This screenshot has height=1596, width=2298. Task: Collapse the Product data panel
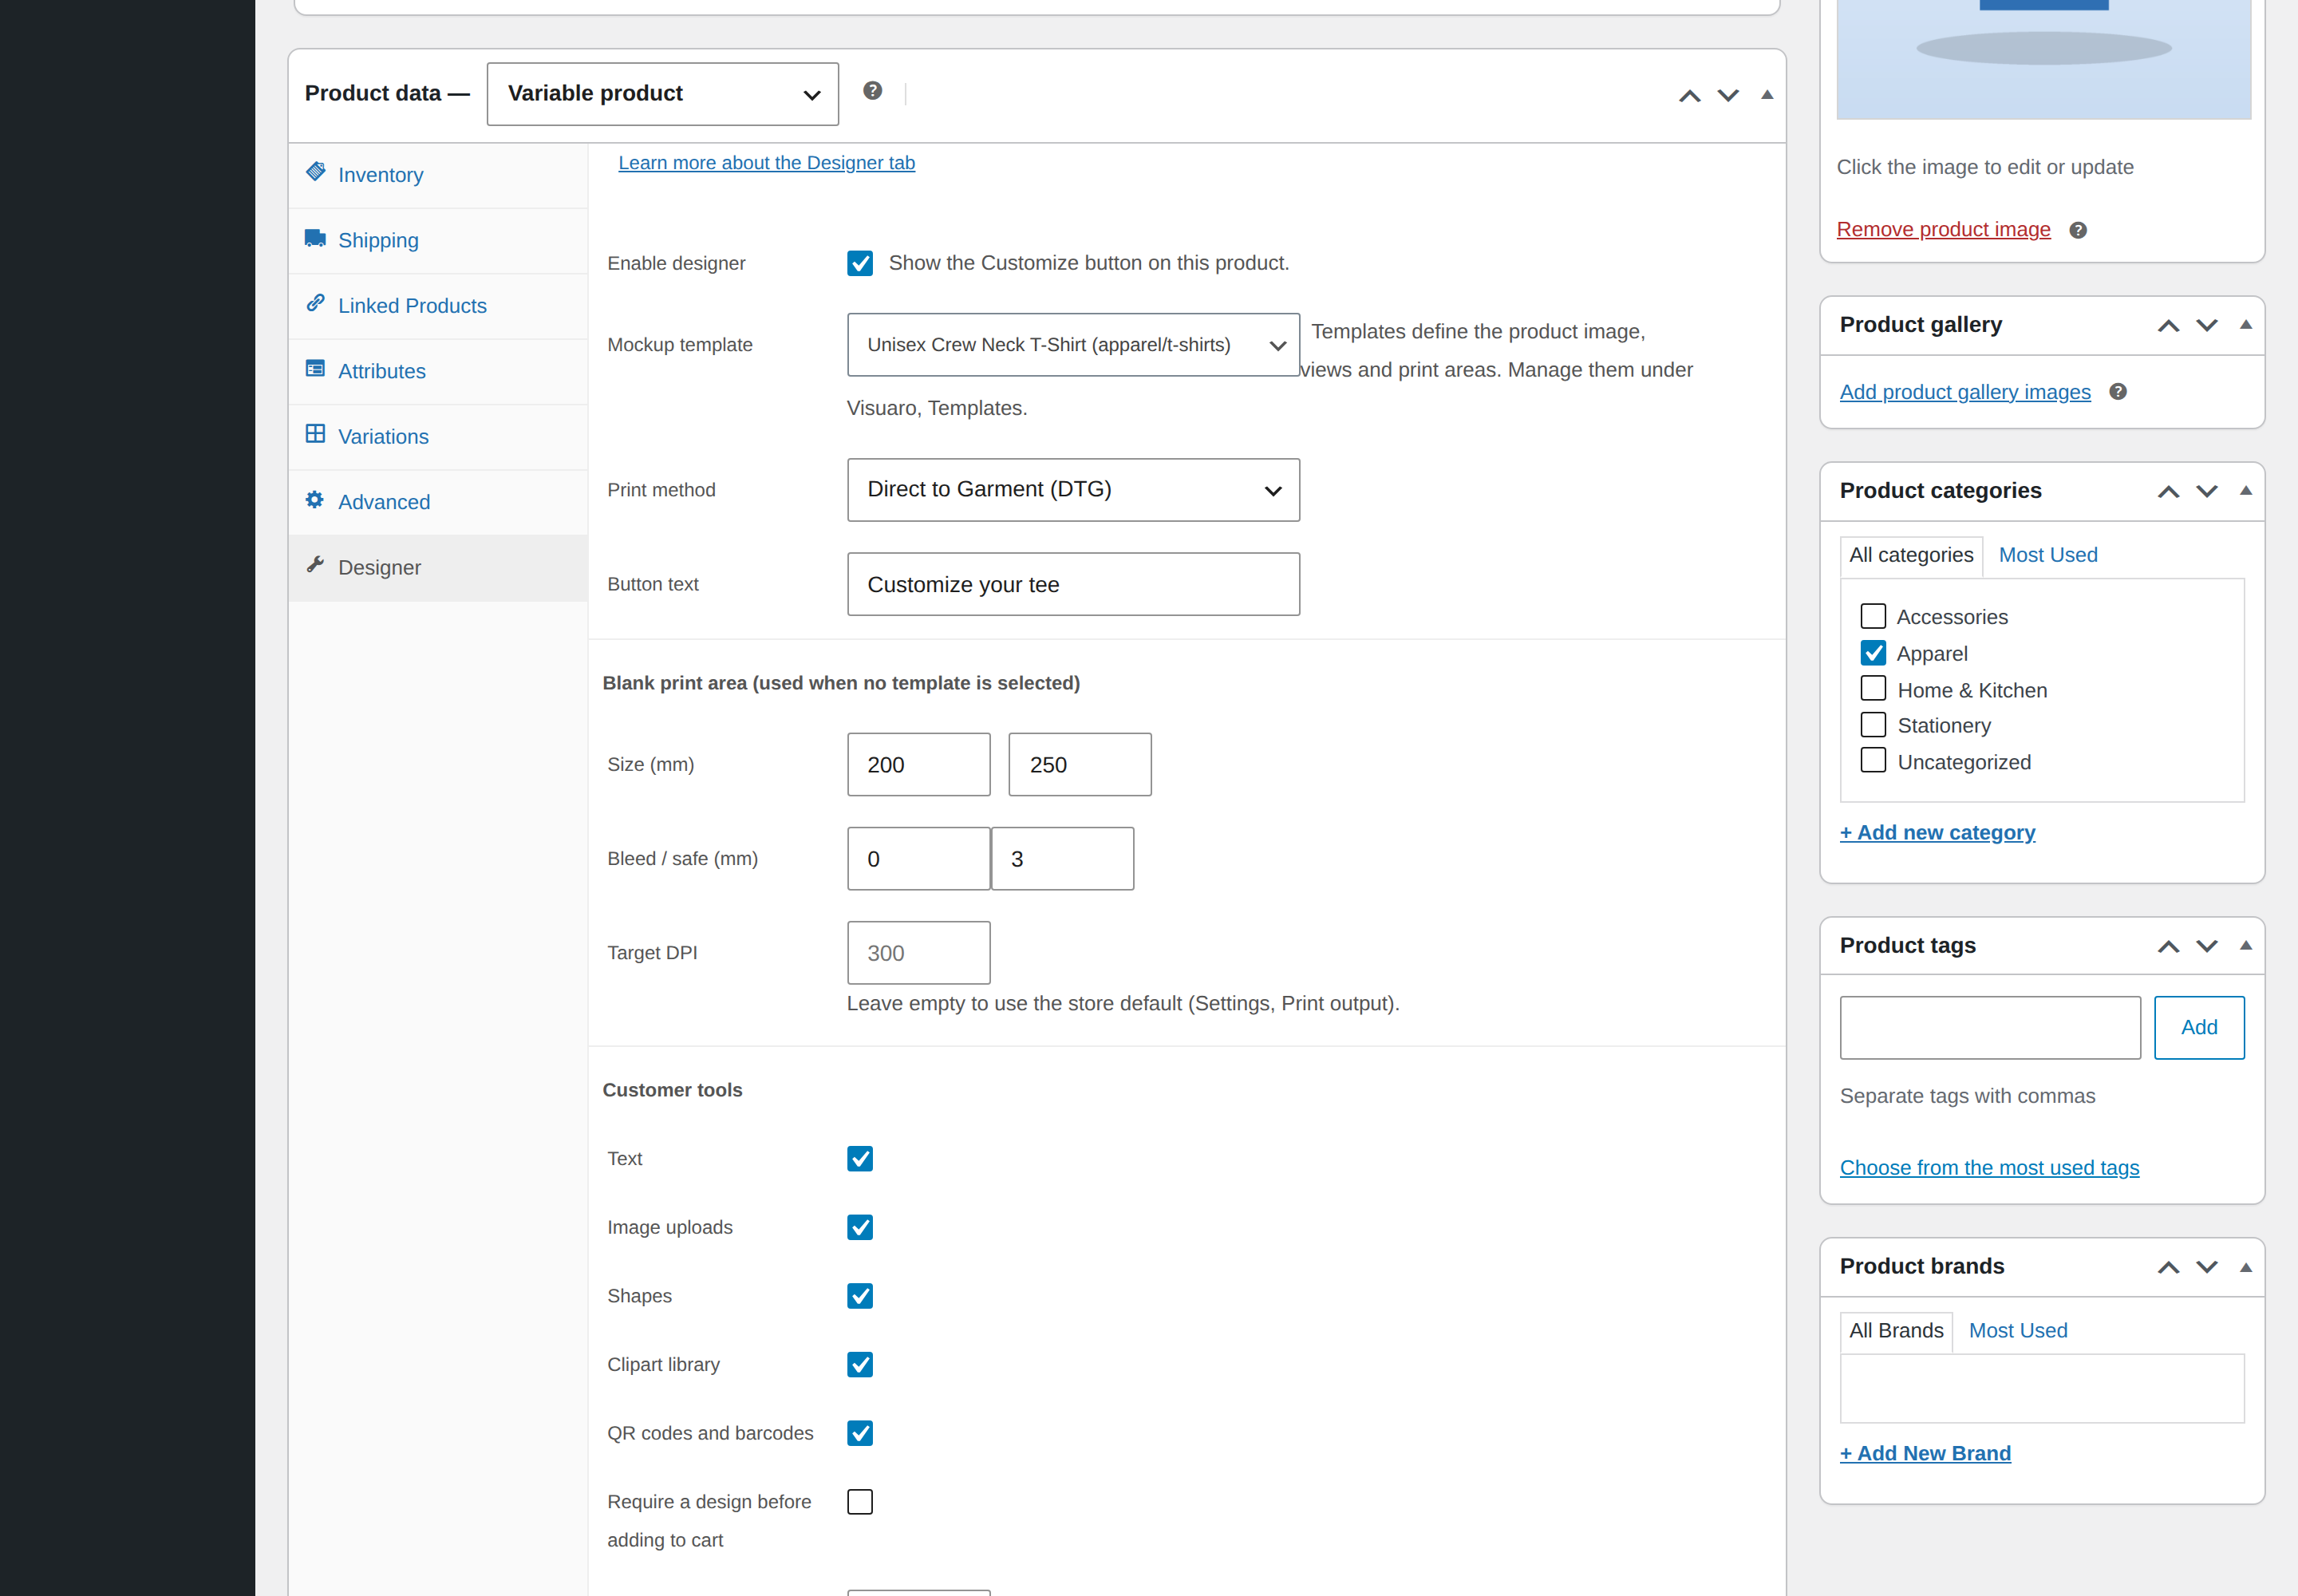[1767, 95]
